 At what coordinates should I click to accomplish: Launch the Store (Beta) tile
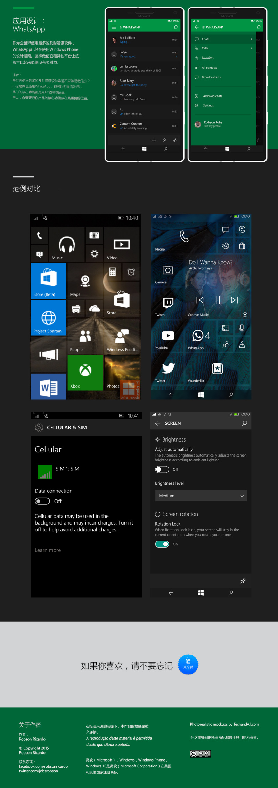[x=49, y=281]
